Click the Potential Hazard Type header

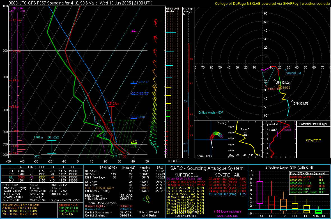point(313,124)
